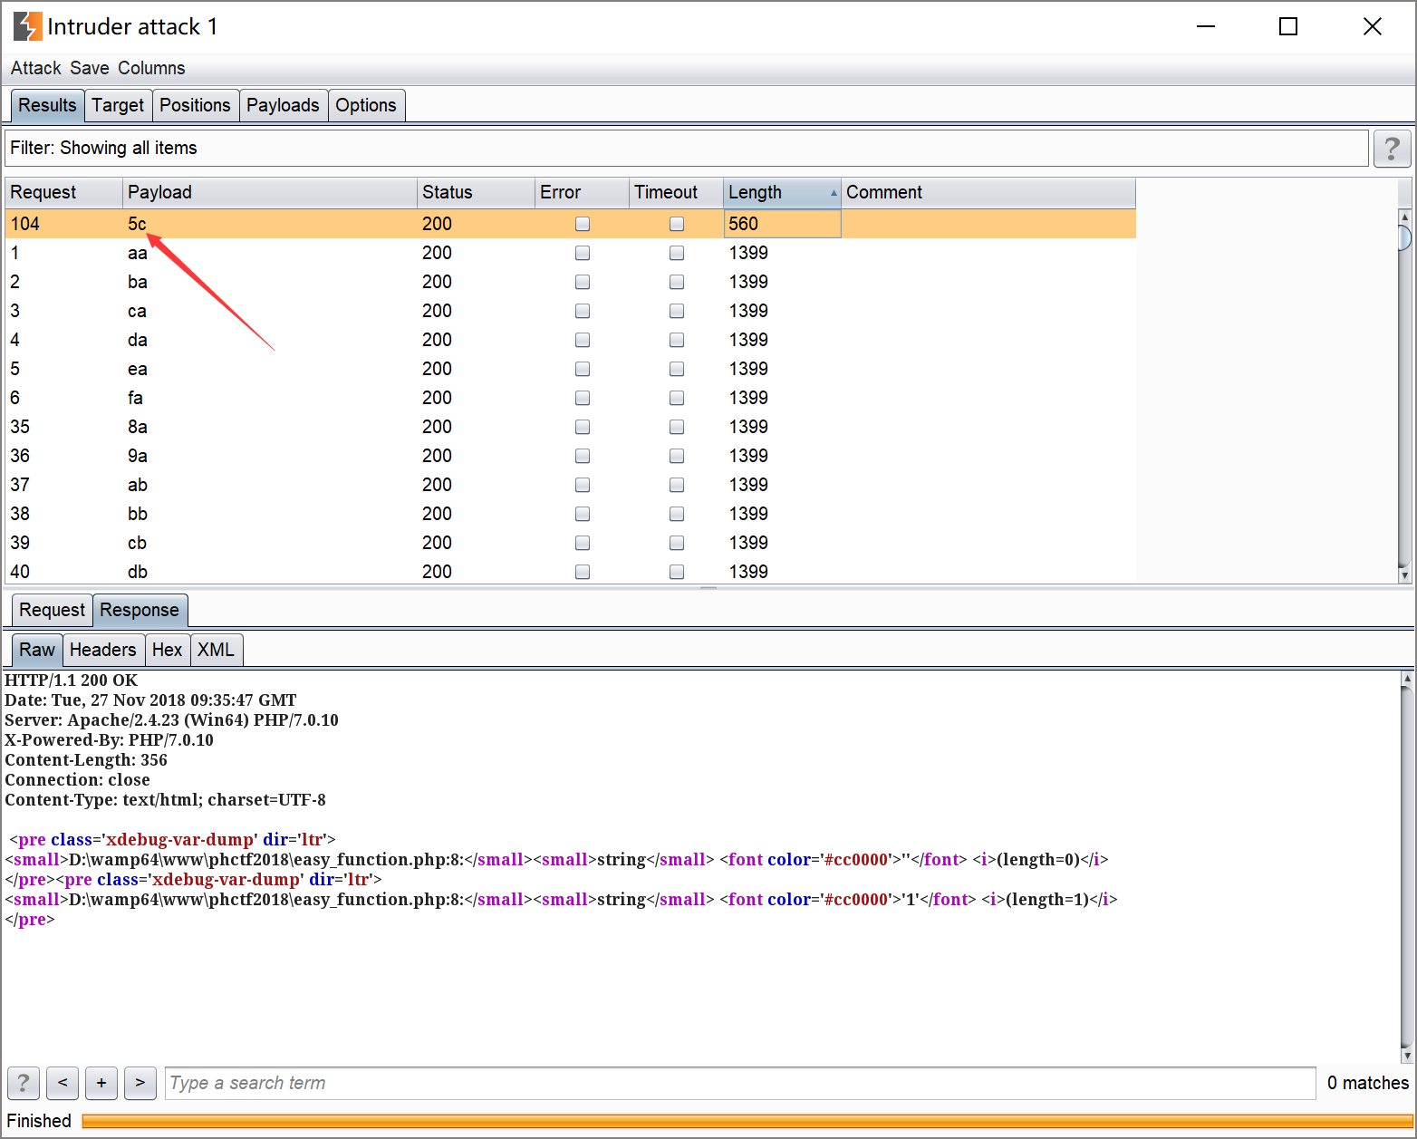Click the + search options button
This screenshot has width=1417, height=1139.
coord(101,1083)
